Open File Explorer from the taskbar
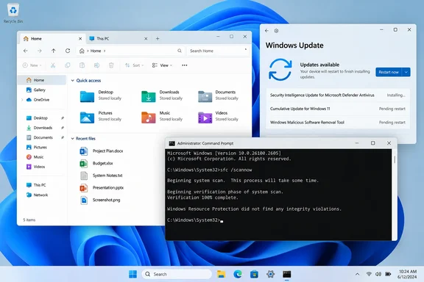Viewport: 424px width, 282px height. [221, 274]
